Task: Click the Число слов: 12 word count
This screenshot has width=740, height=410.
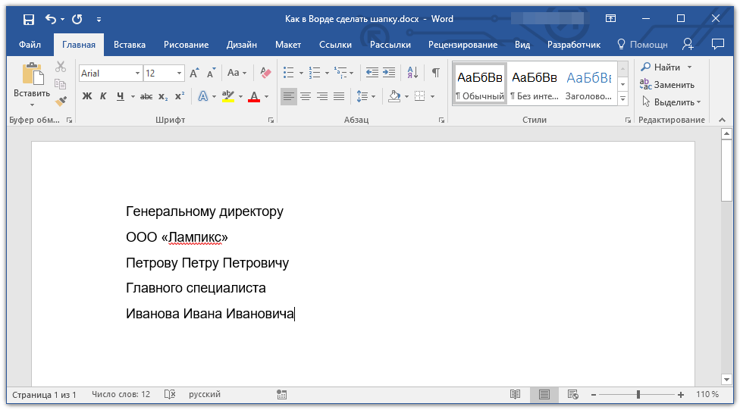Action: [x=121, y=394]
